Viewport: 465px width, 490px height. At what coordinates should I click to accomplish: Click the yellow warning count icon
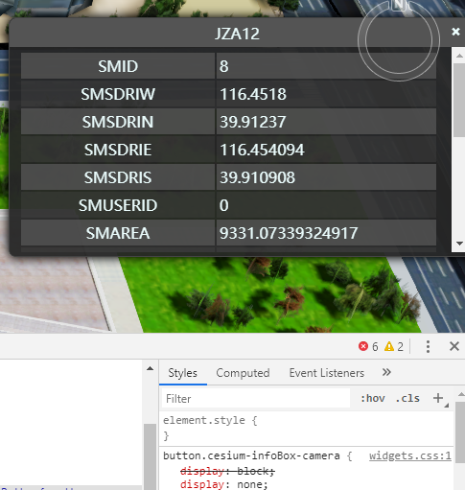[x=389, y=346]
